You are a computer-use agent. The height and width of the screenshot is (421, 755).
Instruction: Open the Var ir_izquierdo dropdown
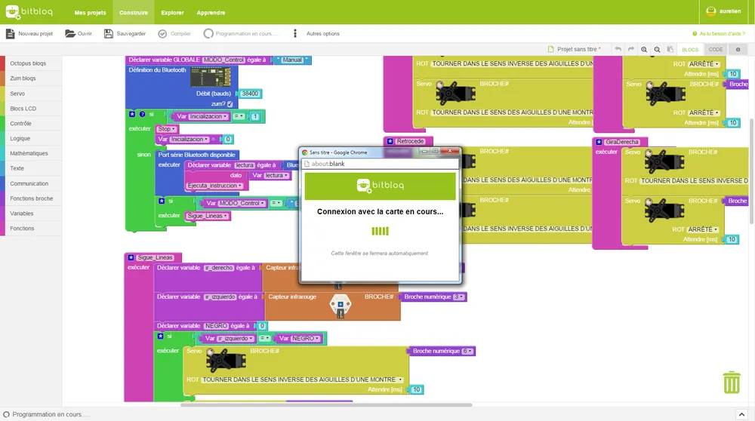click(x=235, y=339)
